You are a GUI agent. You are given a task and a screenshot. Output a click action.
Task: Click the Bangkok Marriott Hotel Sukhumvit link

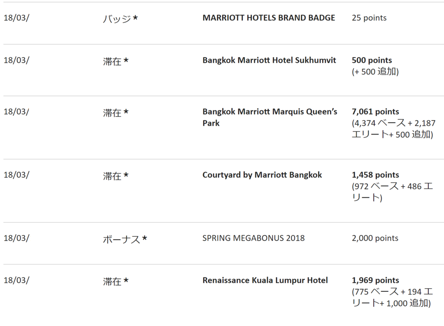click(x=269, y=60)
